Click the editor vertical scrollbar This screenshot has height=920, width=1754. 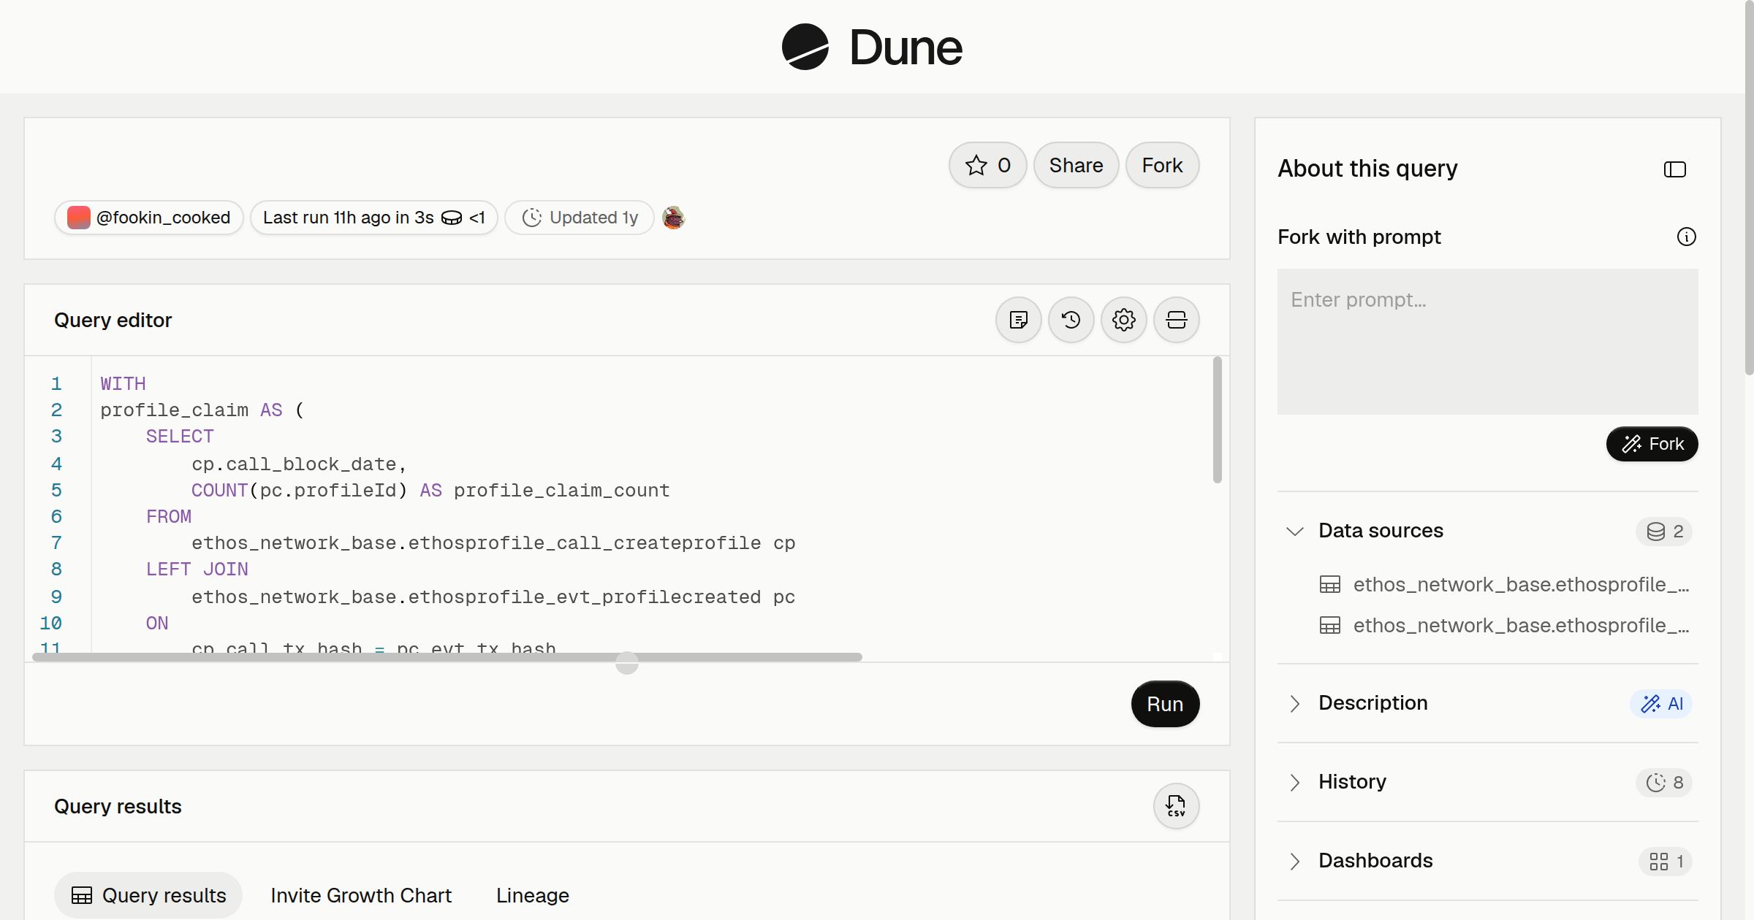pos(1217,420)
